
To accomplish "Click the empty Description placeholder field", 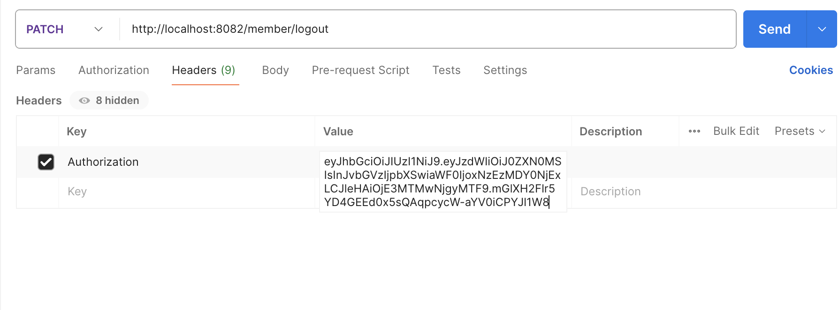I will [704, 192].
